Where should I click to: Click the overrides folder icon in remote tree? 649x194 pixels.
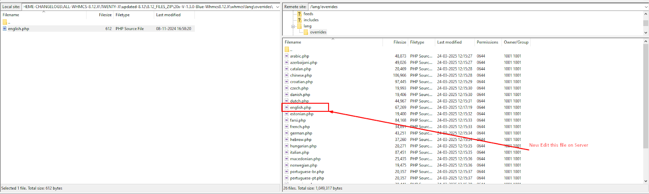pyautogui.click(x=306, y=32)
